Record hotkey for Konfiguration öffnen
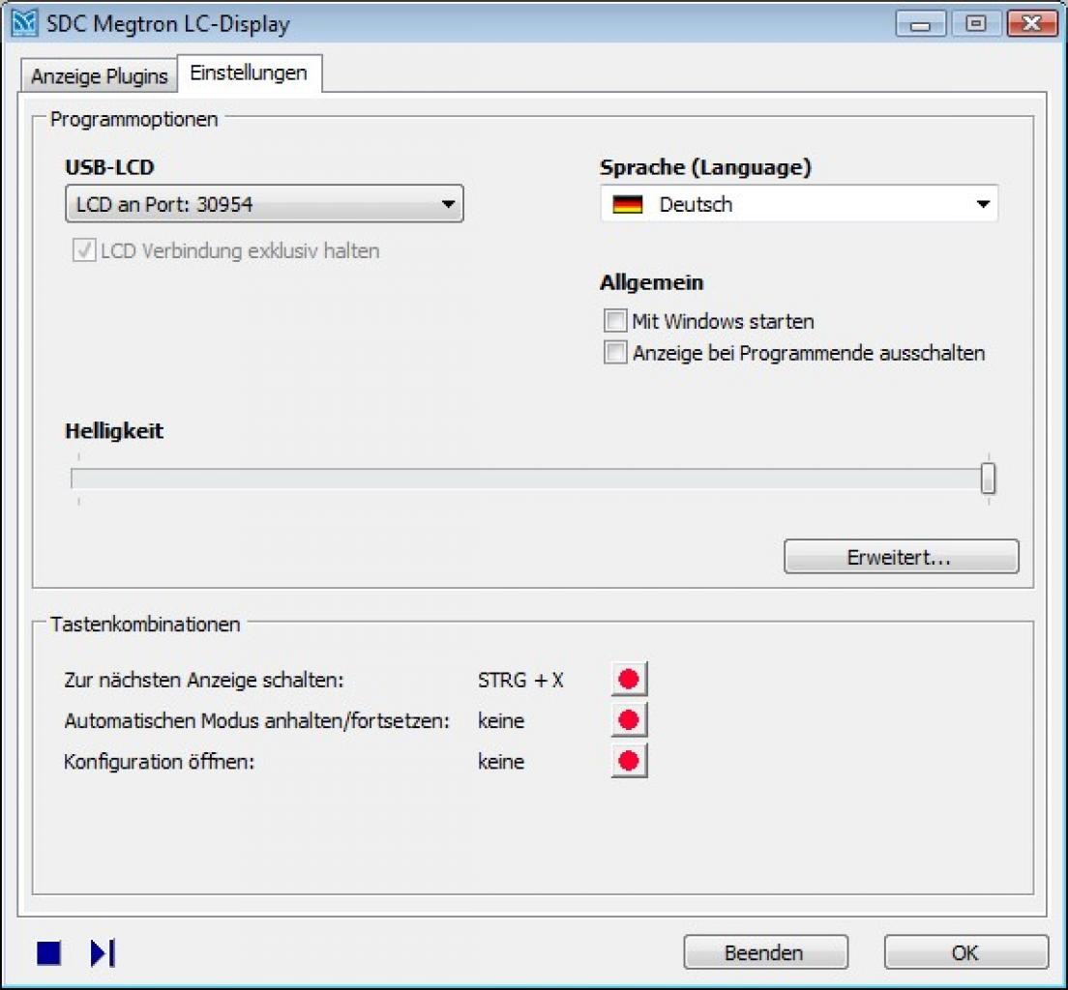Image resolution: width=1068 pixels, height=990 pixels. coord(629,761)
